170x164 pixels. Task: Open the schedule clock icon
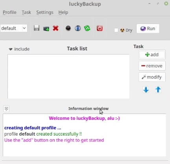click(68, 28)
